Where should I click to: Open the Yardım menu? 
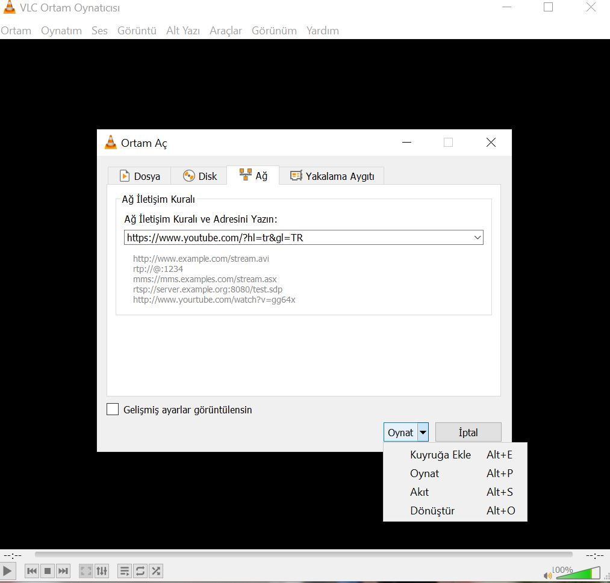tap(323, 30)
